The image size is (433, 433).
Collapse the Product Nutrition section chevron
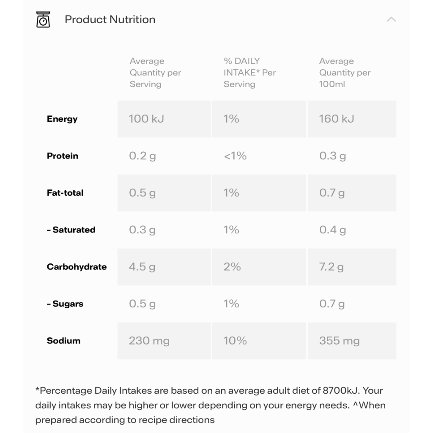point(391,19)
